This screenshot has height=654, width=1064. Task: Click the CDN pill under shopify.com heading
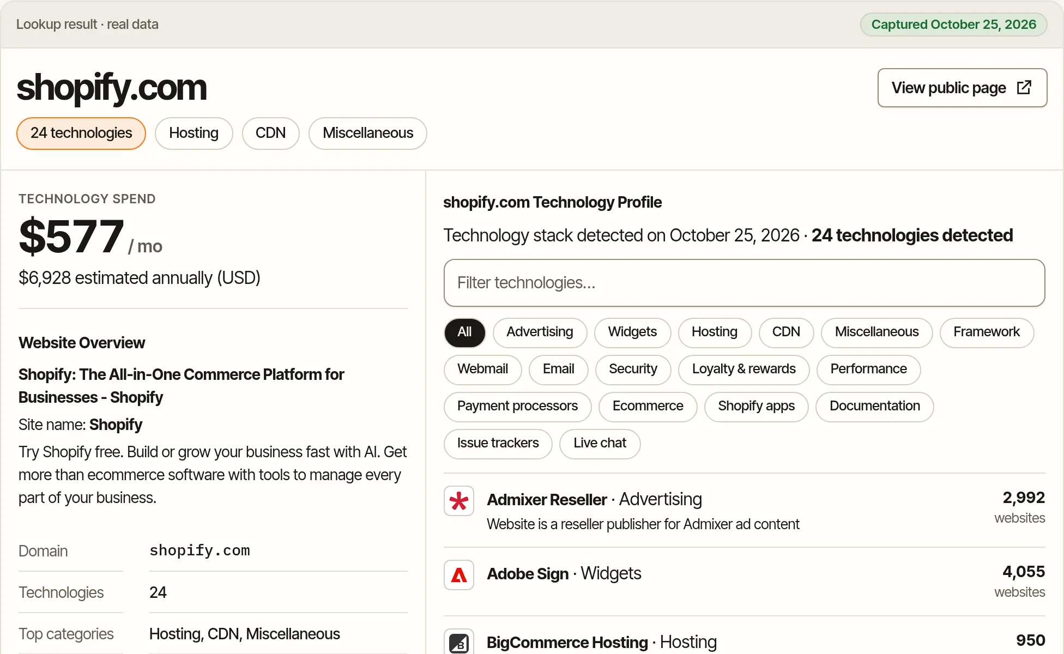(270, 134)
